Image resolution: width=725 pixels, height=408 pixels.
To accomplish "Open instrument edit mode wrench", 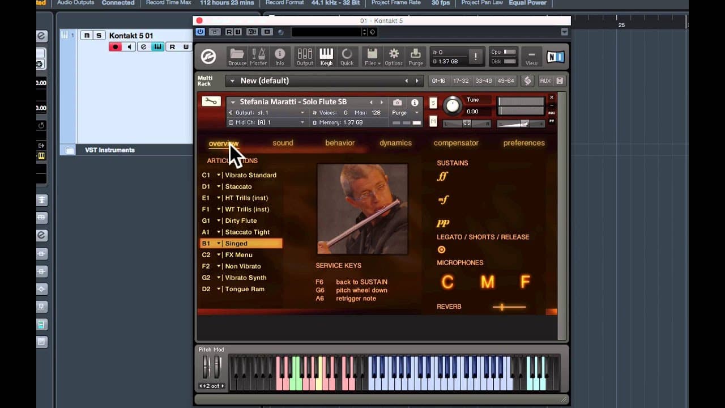I will (211, 101).
